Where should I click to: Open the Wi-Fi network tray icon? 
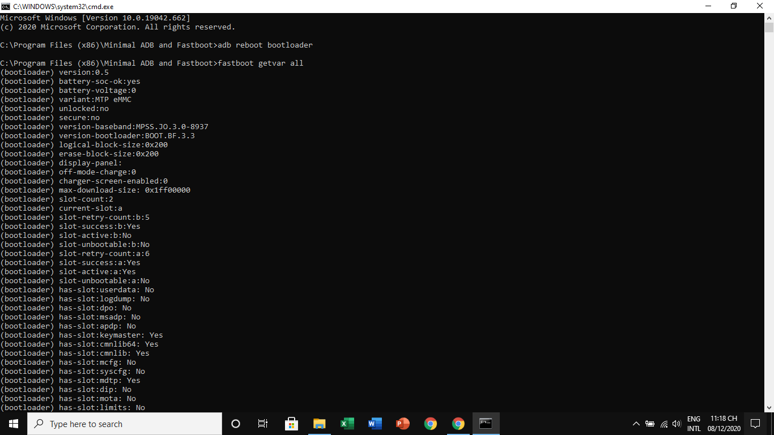[664, 424]
